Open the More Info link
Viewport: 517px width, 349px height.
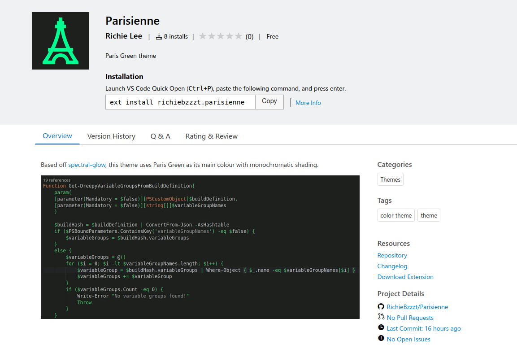(x=308, y=103)
